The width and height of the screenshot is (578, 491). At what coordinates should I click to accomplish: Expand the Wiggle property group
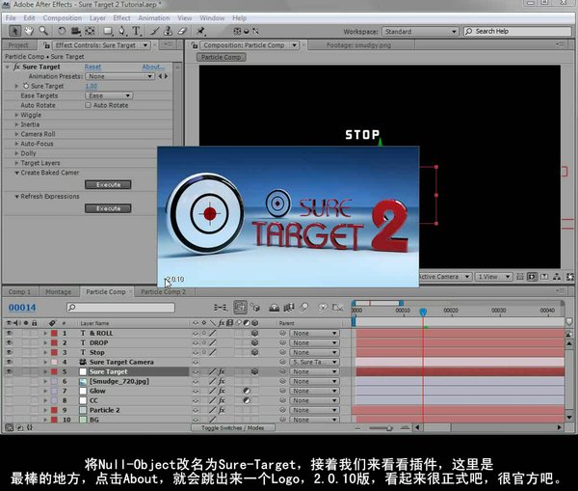(x=16, y=115)
